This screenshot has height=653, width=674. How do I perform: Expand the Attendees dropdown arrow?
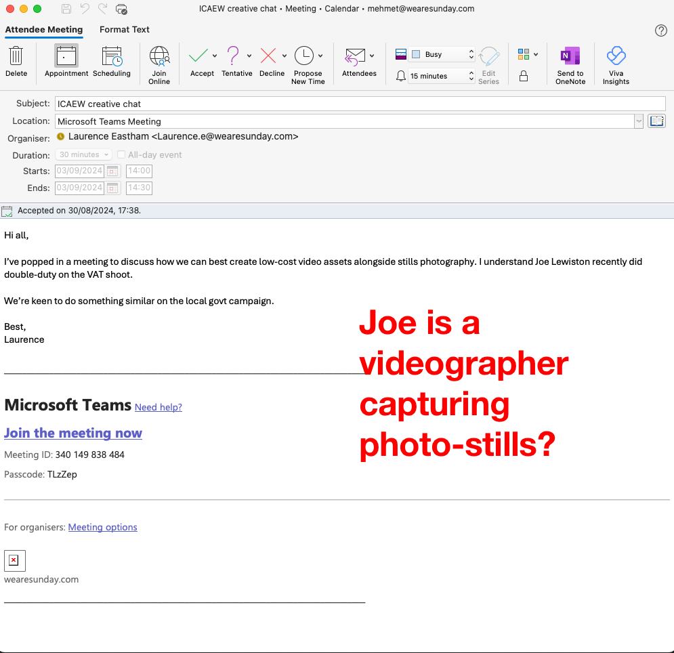point(372,56)
